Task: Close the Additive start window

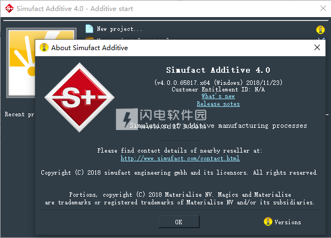Action: point(323,8)
